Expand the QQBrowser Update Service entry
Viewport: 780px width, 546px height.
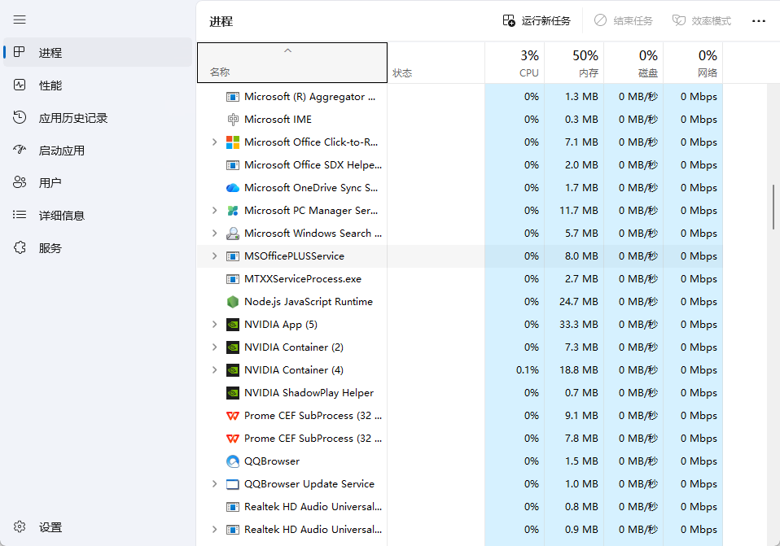coord(214,483)
